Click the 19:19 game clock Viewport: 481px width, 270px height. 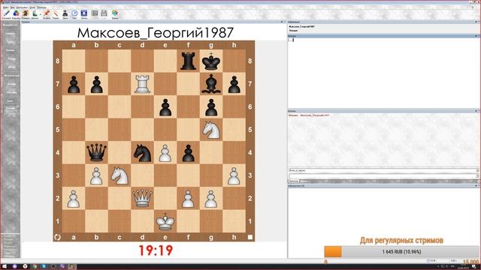point(156,250)
